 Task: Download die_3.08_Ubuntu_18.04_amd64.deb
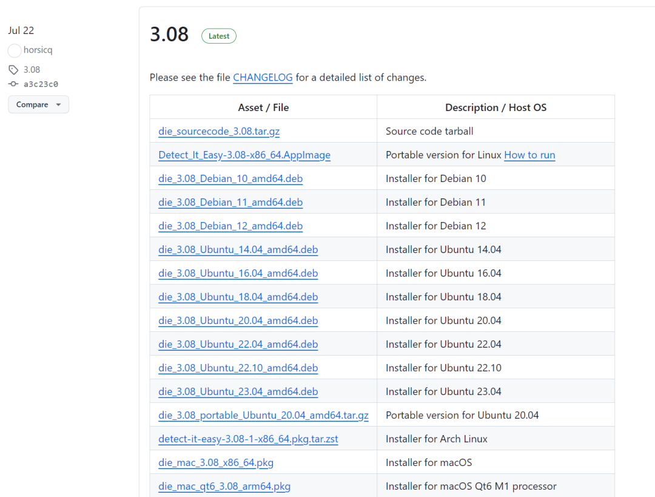[238, 297]
